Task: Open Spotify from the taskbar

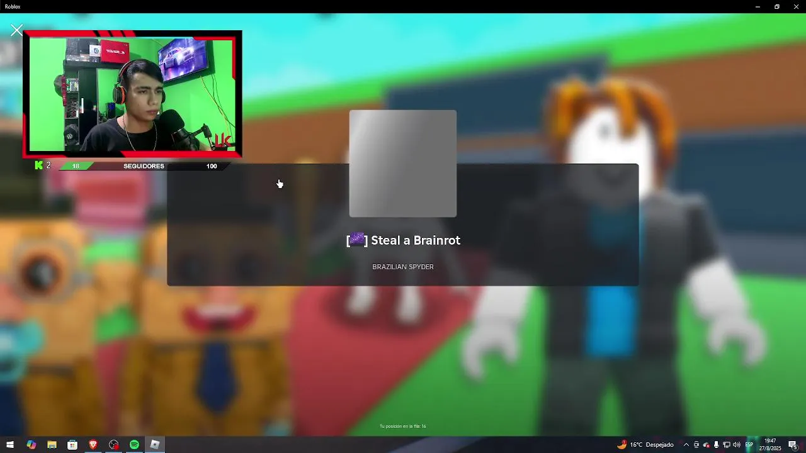Action: (x=134, y=445)
